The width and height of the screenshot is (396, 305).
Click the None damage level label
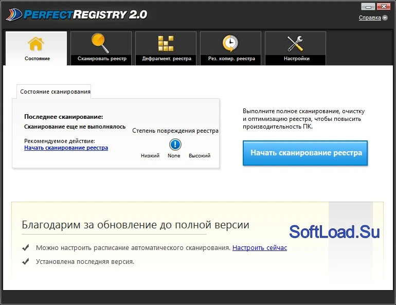[174, 156]
